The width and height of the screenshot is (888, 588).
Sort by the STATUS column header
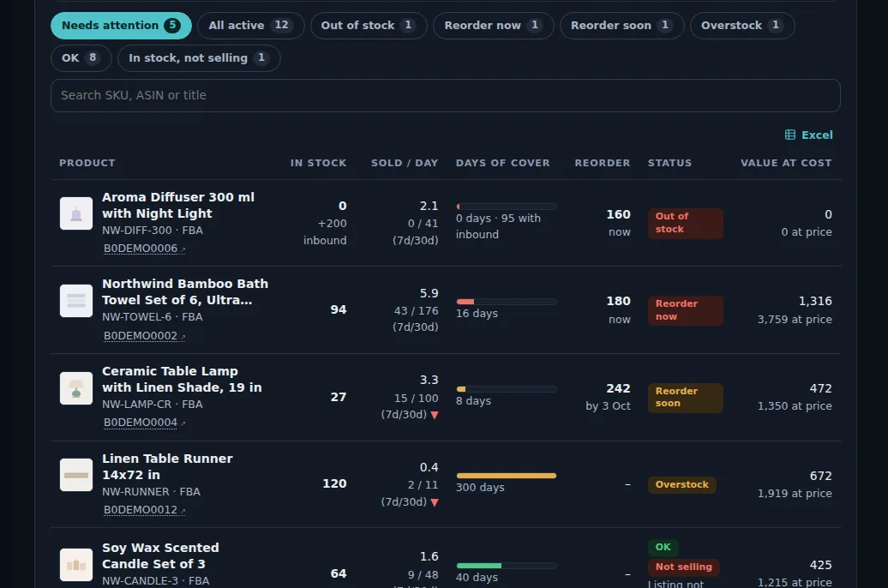[669, 163]
